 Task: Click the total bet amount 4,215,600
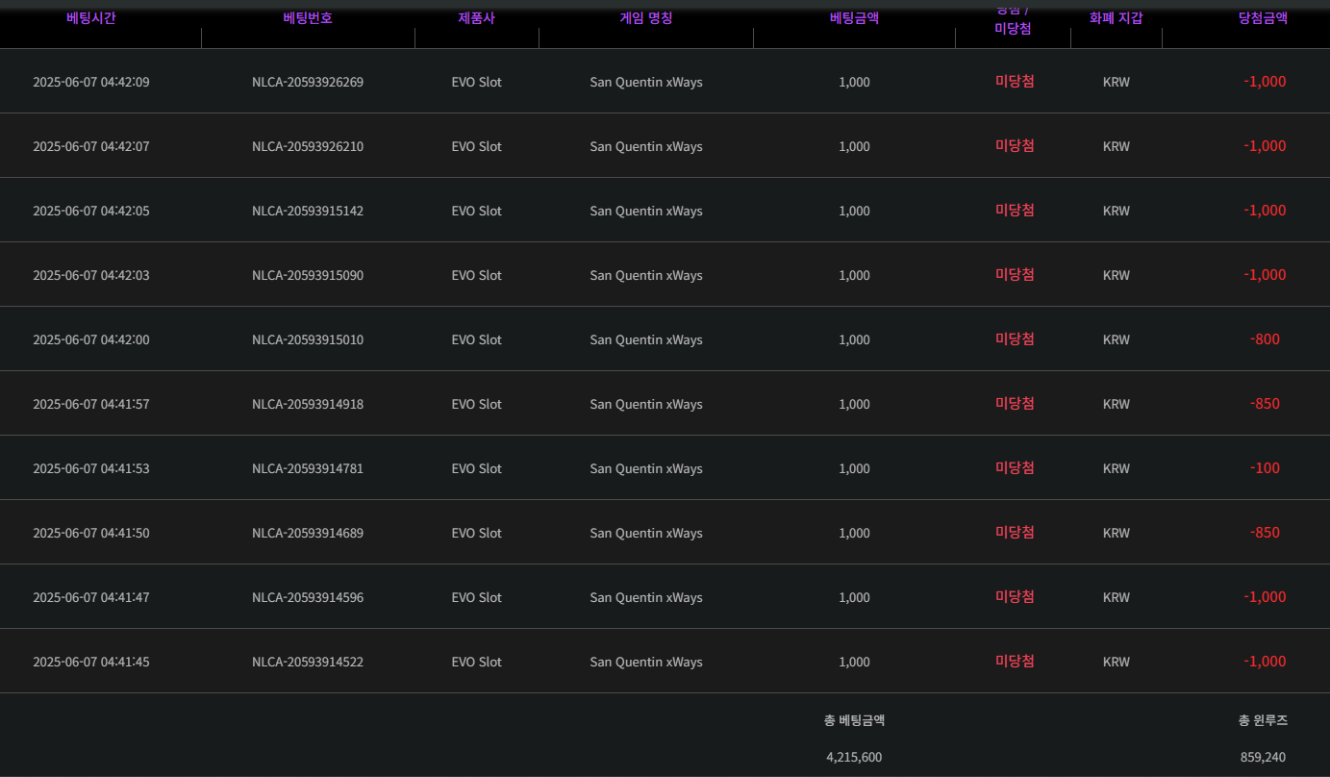click(854, 758)
